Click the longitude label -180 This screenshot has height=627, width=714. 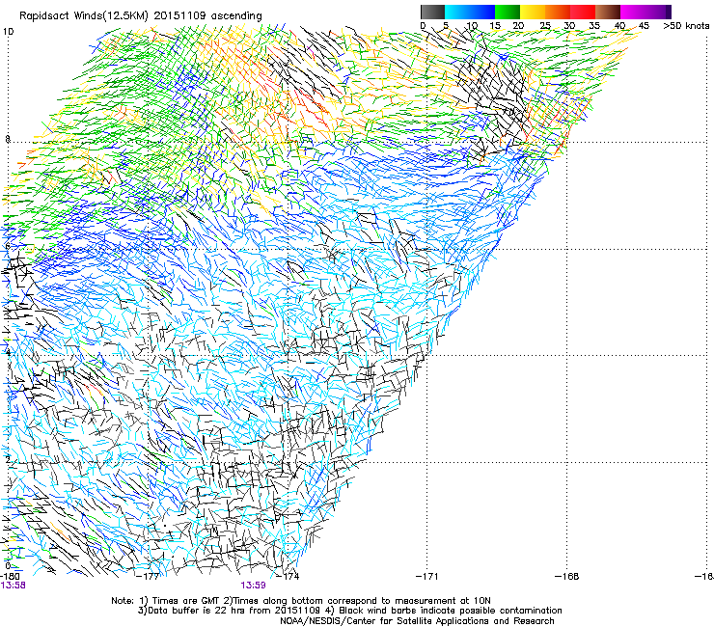10,576
